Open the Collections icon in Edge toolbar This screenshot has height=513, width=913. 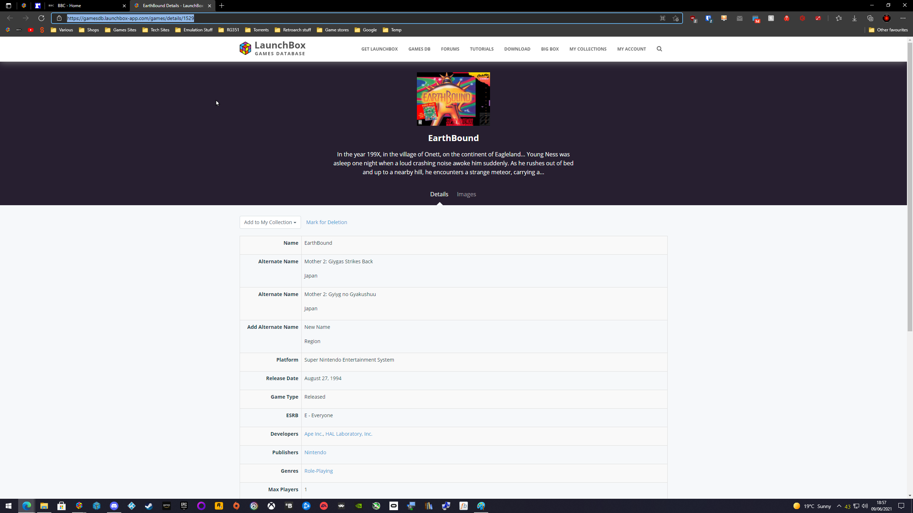pos(870,18)
